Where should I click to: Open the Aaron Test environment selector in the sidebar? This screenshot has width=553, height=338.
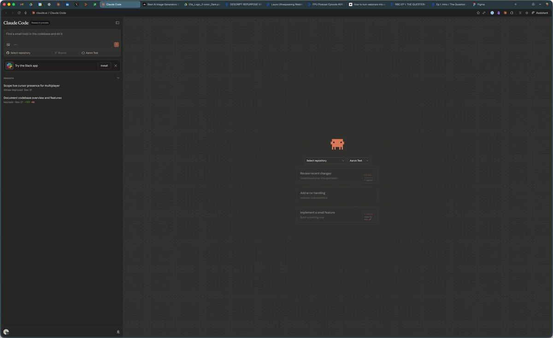click(90, 53)
